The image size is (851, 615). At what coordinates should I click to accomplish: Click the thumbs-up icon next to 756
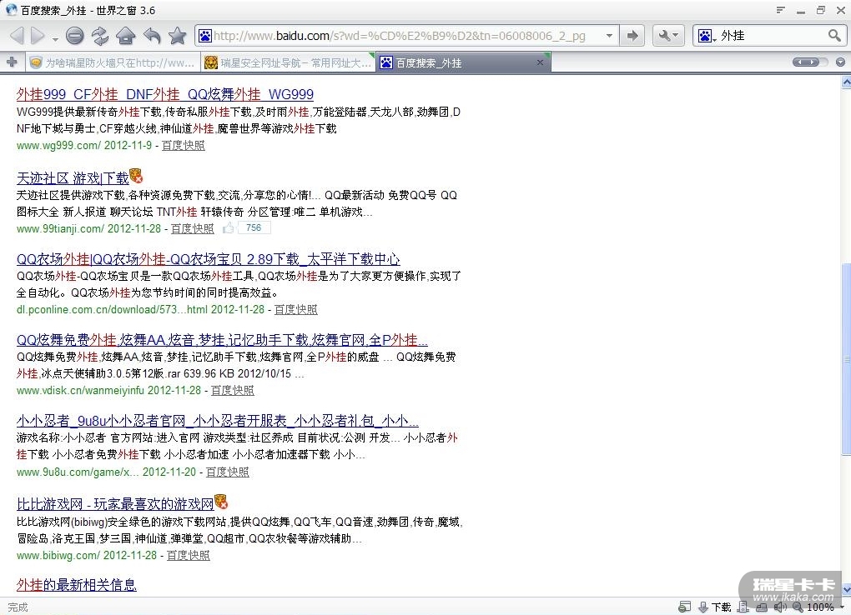(x=229, y=227)
